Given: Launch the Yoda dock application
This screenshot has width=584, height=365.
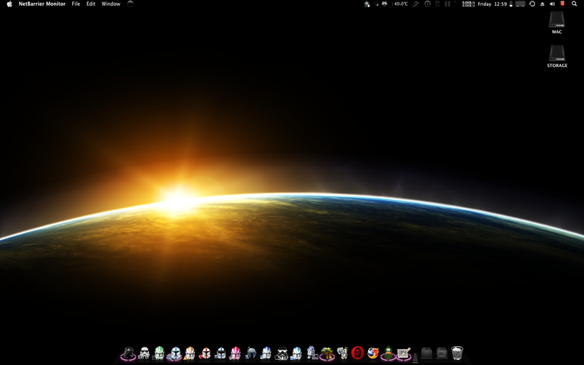Looking at the screenshot, I should coord(327,353).
